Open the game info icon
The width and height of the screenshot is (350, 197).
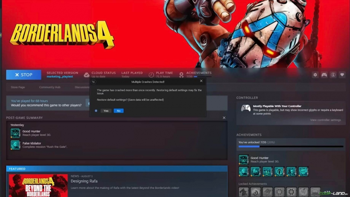pos(333,75)
